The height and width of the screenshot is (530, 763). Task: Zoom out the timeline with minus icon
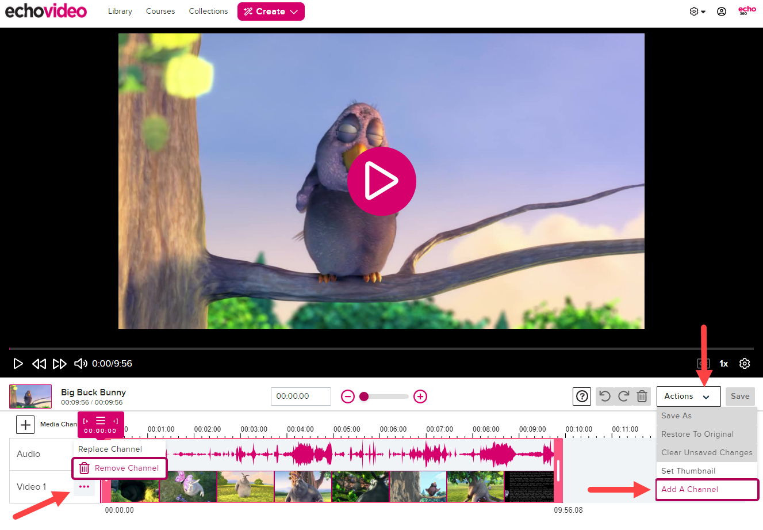[348, 396]
